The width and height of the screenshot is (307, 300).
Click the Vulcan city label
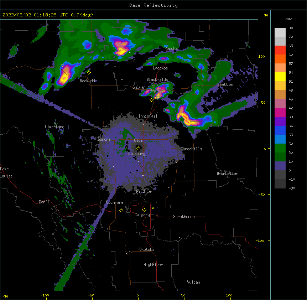(x=193, y=282)
